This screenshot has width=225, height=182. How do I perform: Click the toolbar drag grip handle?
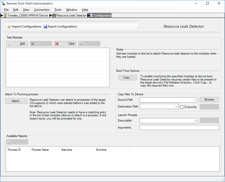[5, 26]
